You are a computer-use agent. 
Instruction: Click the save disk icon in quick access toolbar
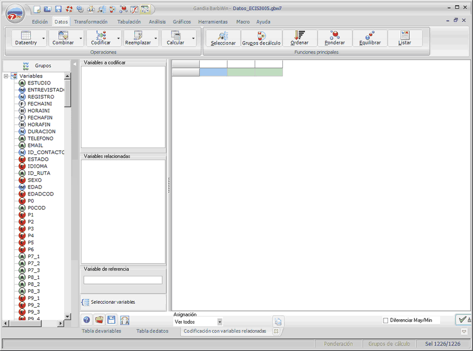tap(58, 9)
